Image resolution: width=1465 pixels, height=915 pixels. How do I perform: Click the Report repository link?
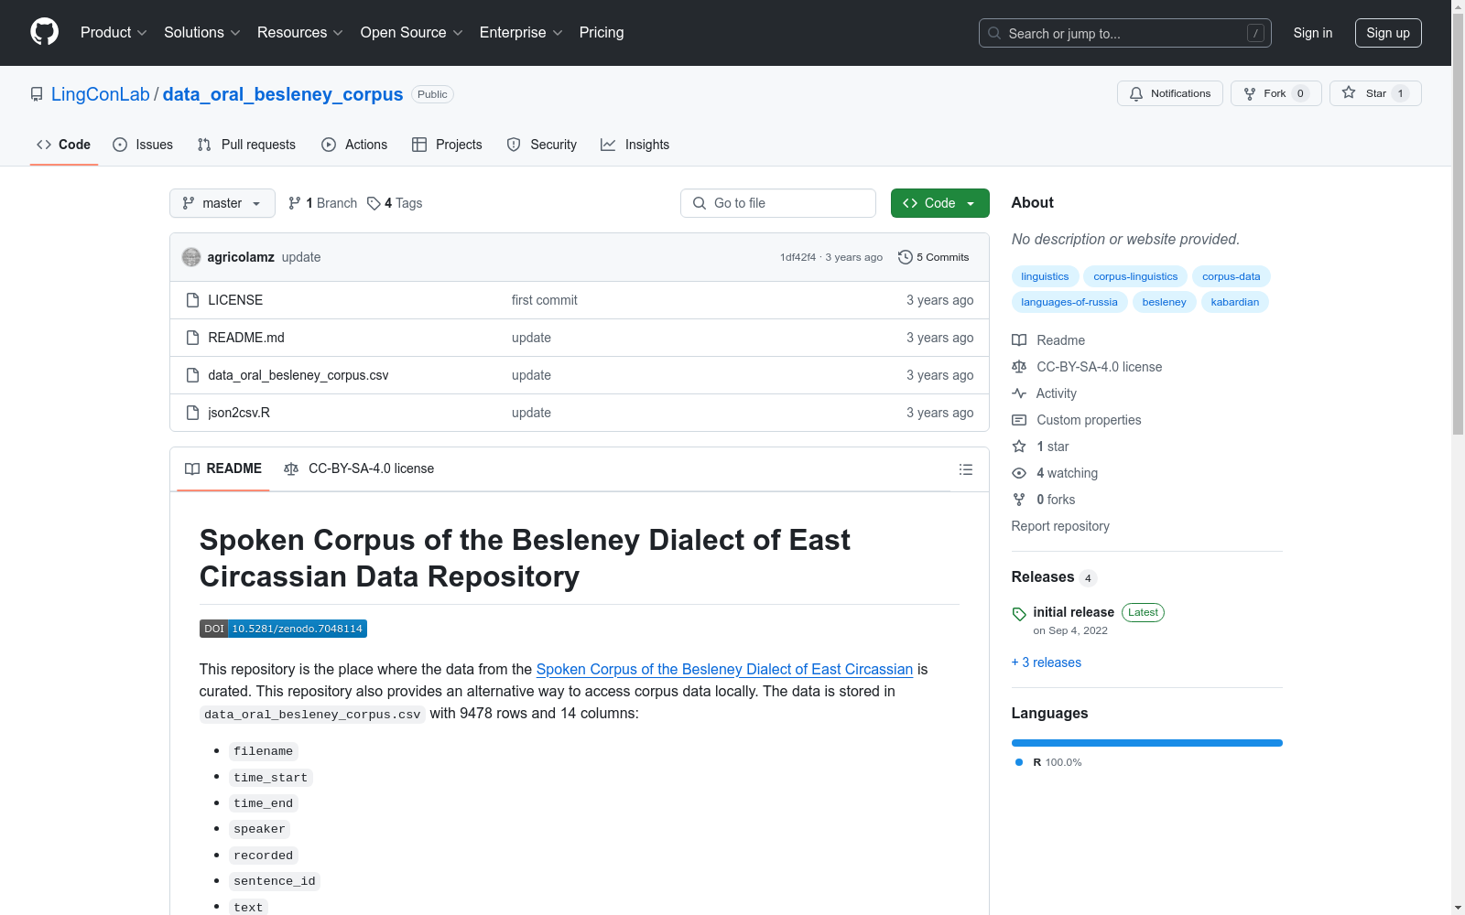pyautogui.click(x=1060, y=526)
